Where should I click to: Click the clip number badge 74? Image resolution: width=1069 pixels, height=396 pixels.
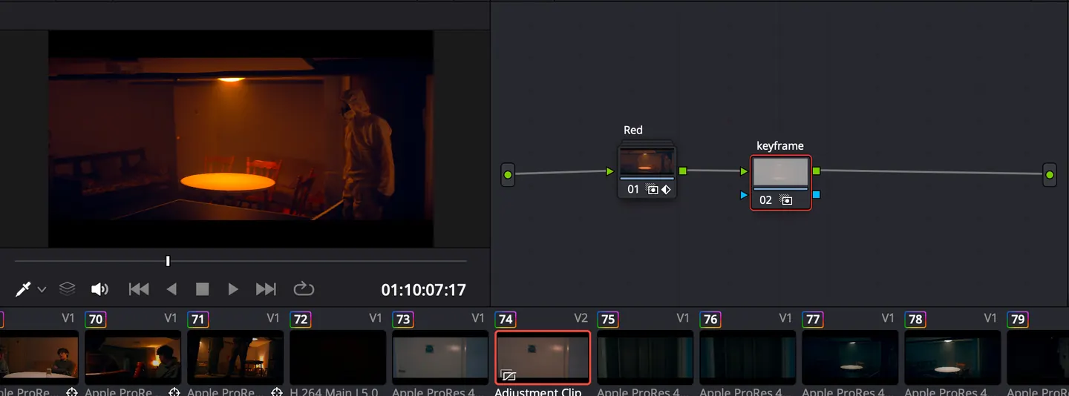click(506, 320)
